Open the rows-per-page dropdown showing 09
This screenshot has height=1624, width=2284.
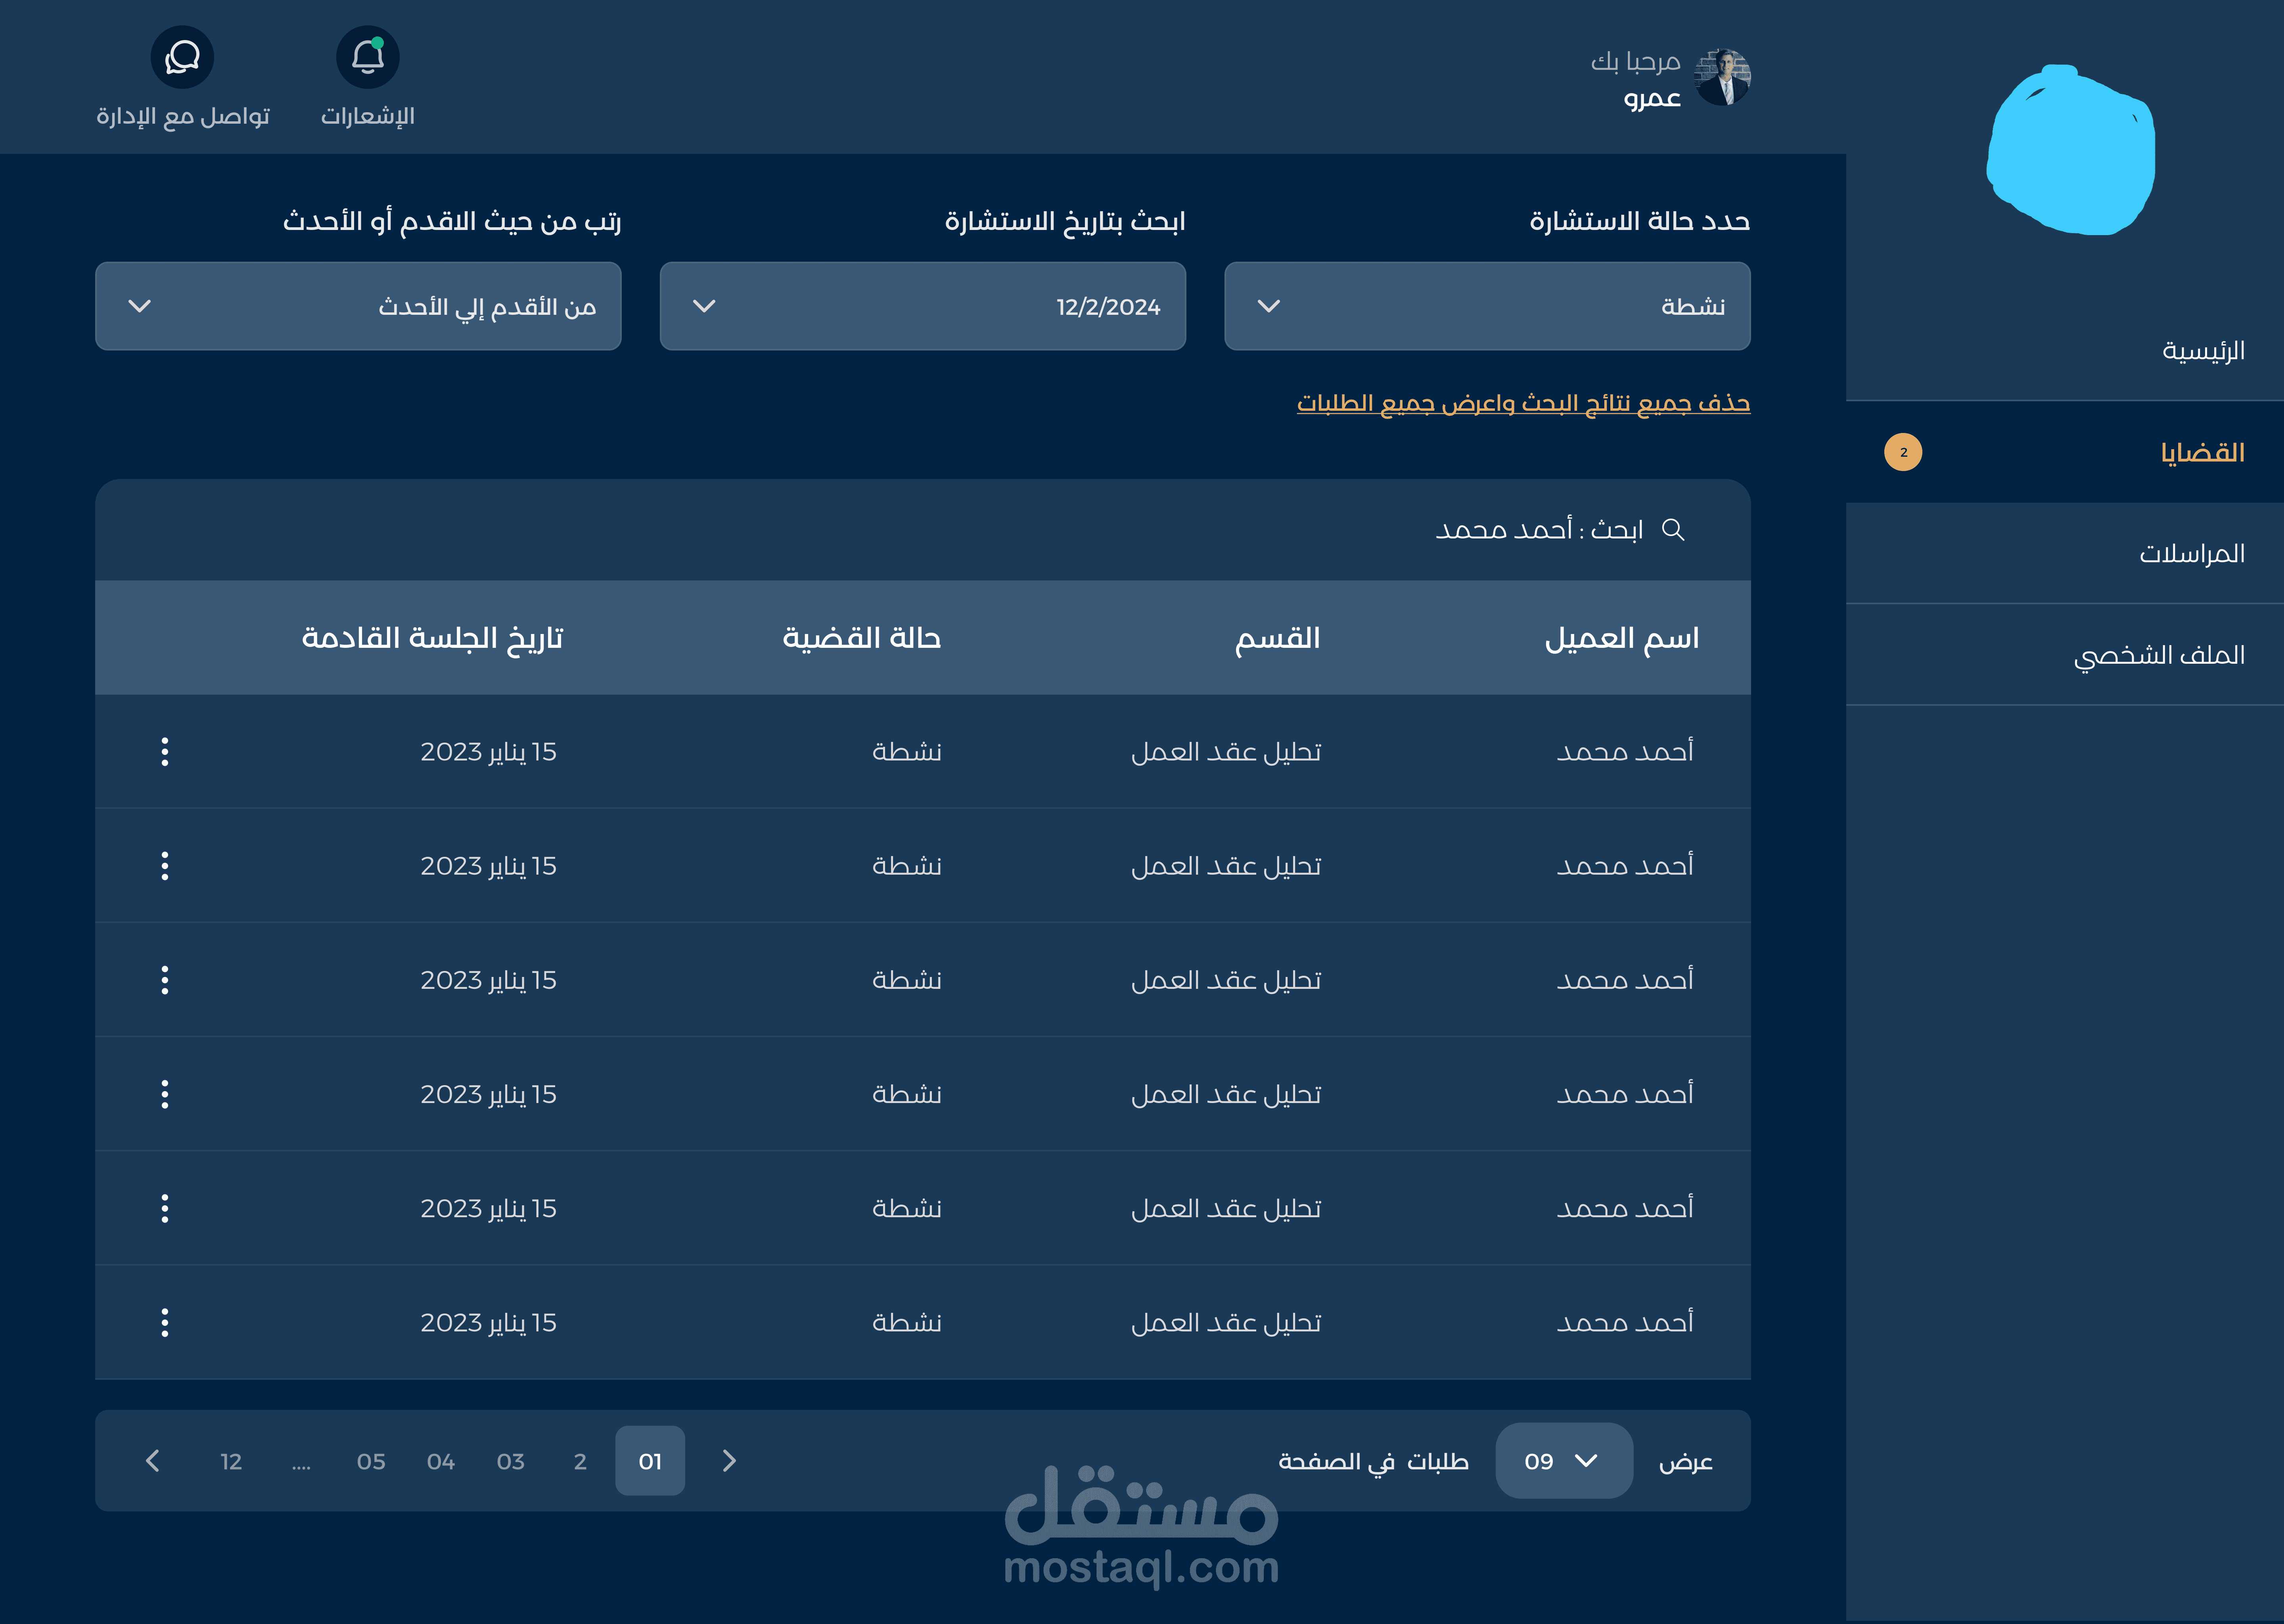1563,1461
